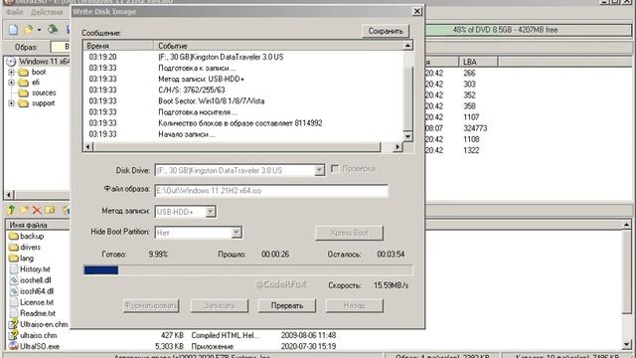
Task: Click the image tree scroll left arrow
Action: [x=9, y=195]
